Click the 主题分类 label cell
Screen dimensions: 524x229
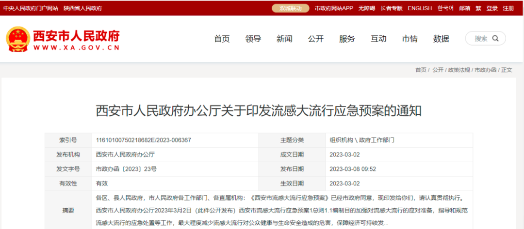click(x=292, y=140)
